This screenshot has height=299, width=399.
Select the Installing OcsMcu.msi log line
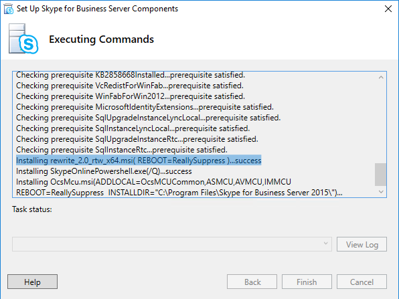coord(179,187)
